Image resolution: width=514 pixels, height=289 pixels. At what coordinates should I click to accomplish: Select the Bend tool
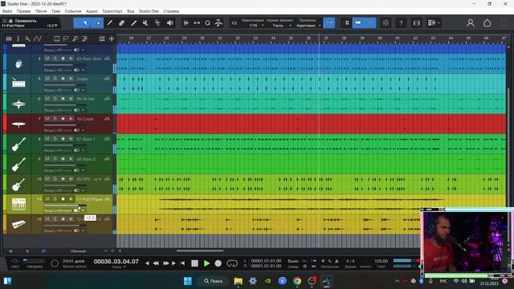[157, 23]
